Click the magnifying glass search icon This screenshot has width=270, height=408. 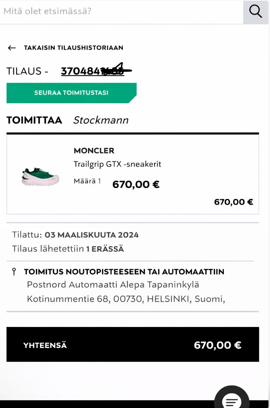[x=255, y=12]
